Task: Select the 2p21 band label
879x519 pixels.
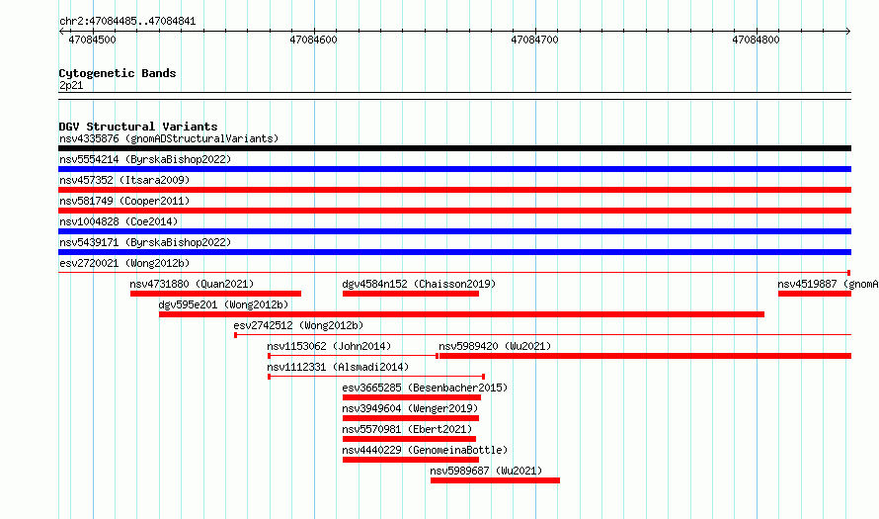Action: coord(71,86)
